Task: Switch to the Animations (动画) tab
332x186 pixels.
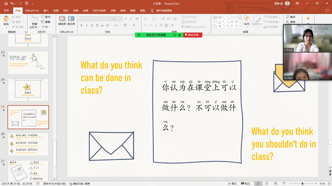Action: tap(86, 11)
